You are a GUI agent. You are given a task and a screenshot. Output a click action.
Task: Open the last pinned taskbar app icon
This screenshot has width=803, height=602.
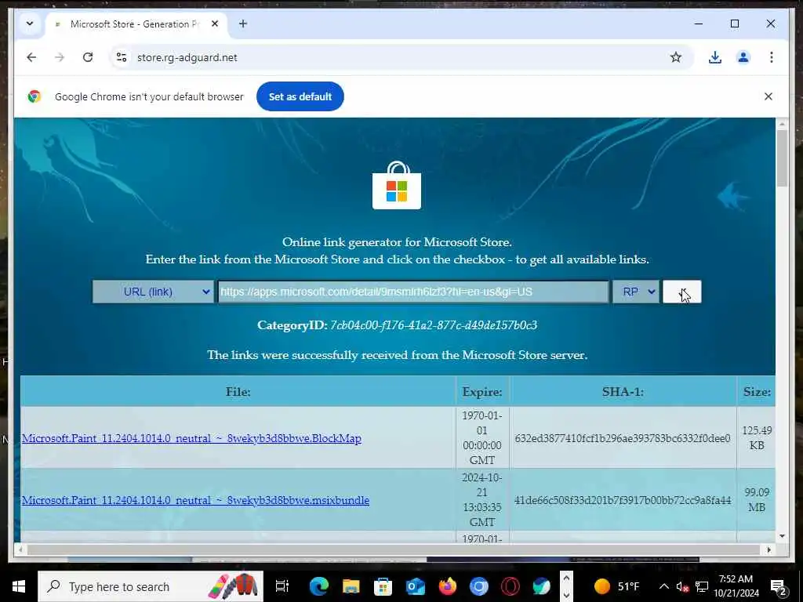tap(541, 586)
